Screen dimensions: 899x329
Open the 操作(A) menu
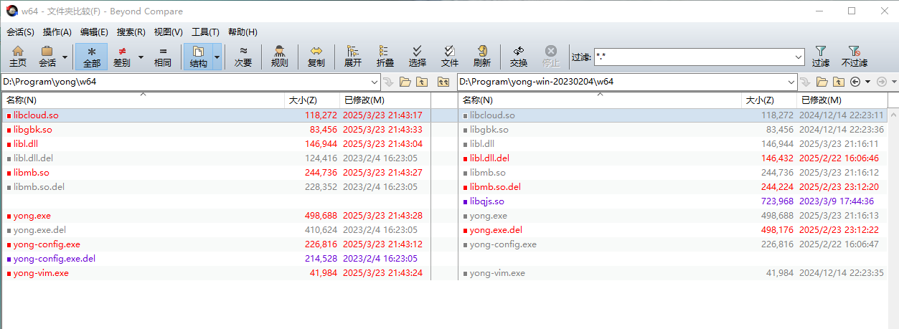coord(57,32)
